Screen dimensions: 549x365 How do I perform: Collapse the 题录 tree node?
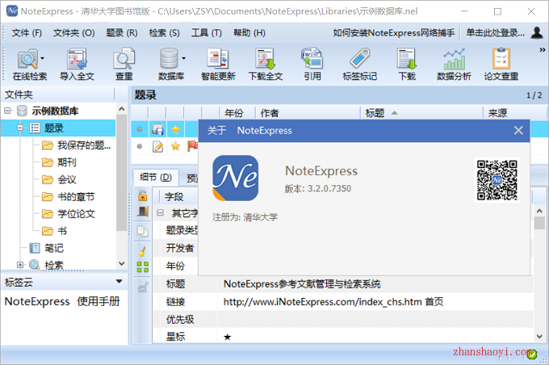(x=20, y=128)
